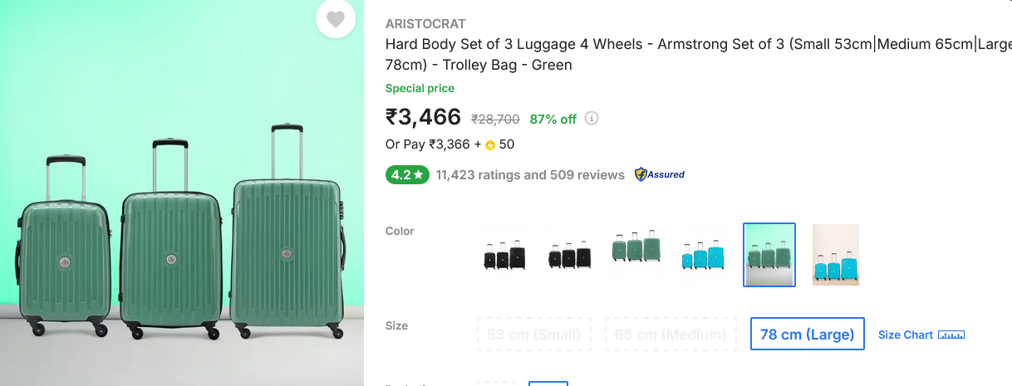1012x386 pixels.
Task: Open the main green luggage product image
Action: [x=182, y=232]
